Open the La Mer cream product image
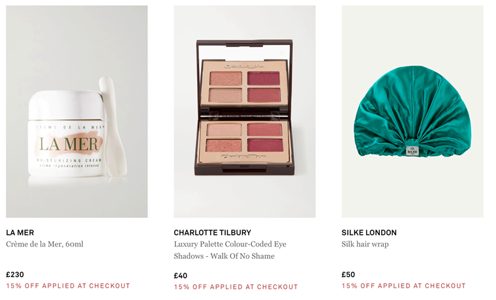The image size is (496, 300). [77, 112]
